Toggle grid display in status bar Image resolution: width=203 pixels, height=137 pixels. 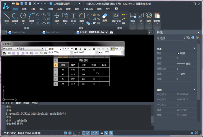coord(70,133)
